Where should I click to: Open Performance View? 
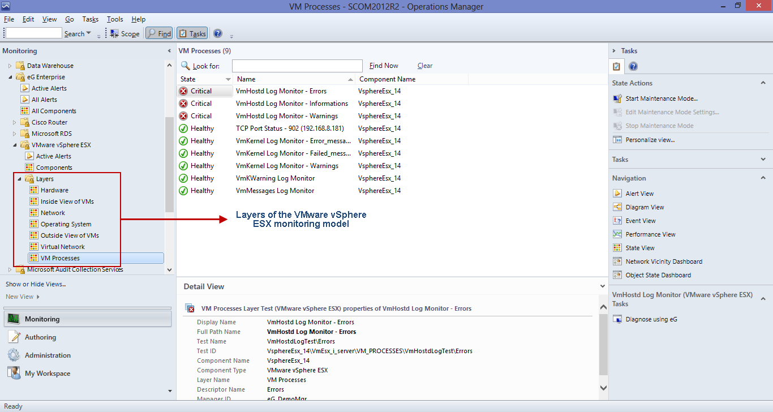tap(651, 234)
